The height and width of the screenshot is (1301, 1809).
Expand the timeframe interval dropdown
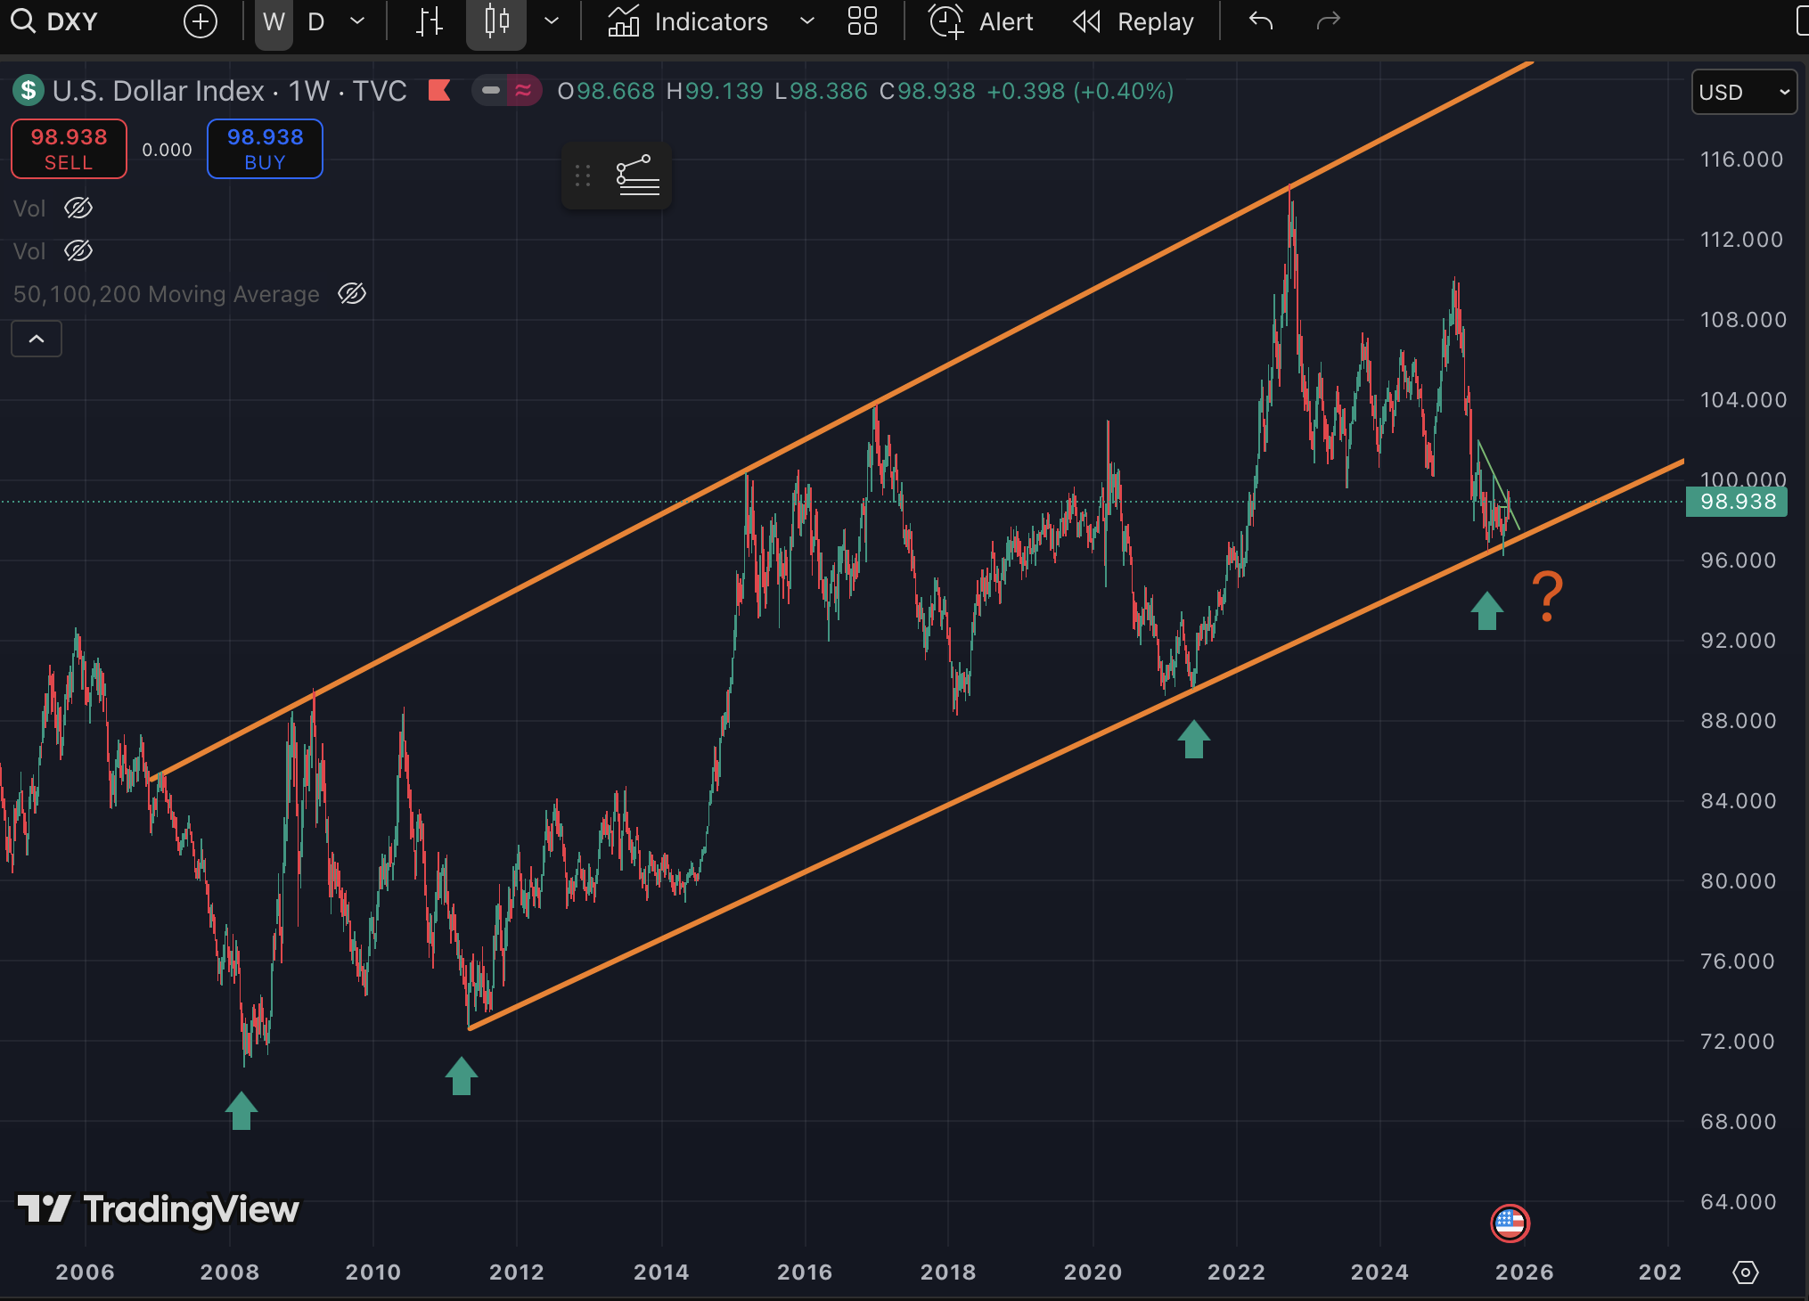tap(357, 21)
